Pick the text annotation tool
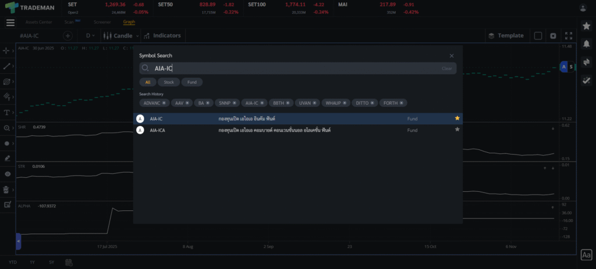Screen dimensions: 596x269 point(7,112)
